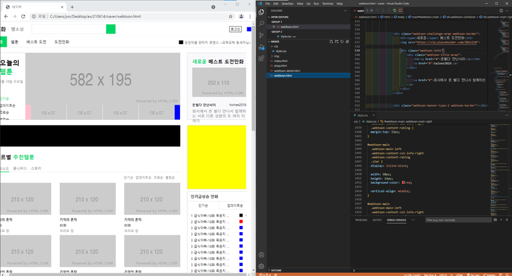This screenshot has width=512, height=276.
Task: Close the style.css editor tab
Action: tap(373, 115)
